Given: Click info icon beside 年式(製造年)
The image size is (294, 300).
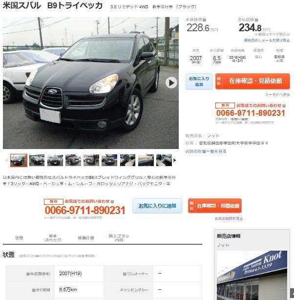Looking at the screenshot, I should [28, 274].
